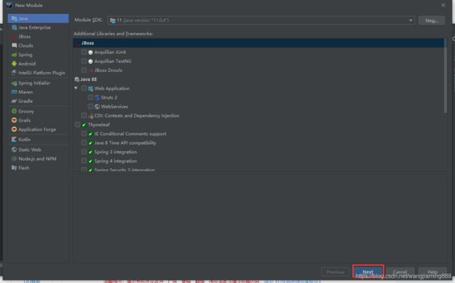Click the Previous button
455x283 pixels.
click(x=335, y=272)
